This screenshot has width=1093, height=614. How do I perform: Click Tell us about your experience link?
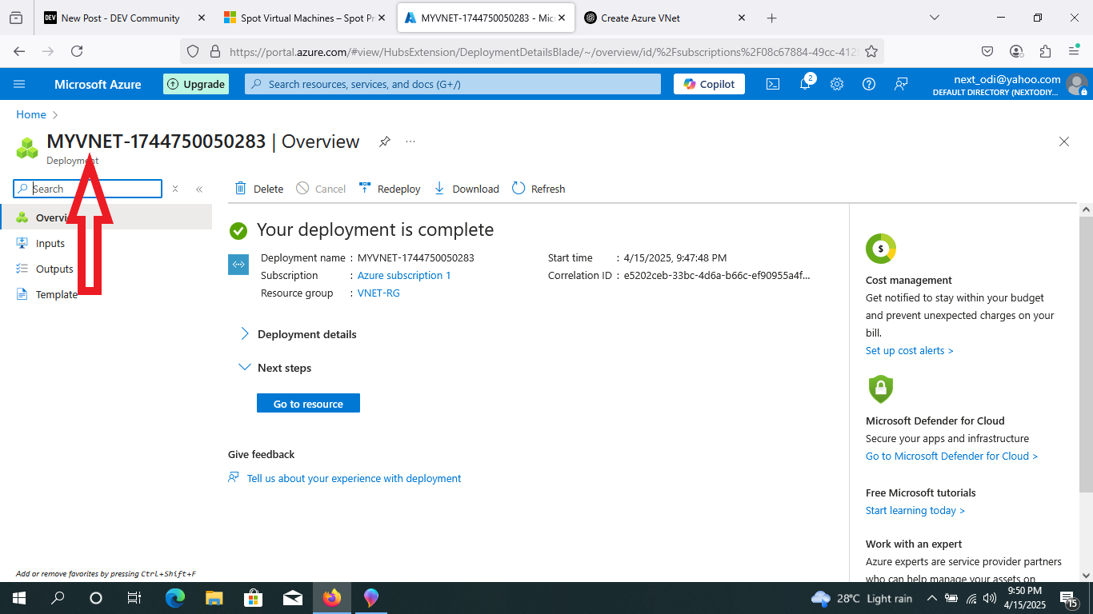(x=354, y=478)
